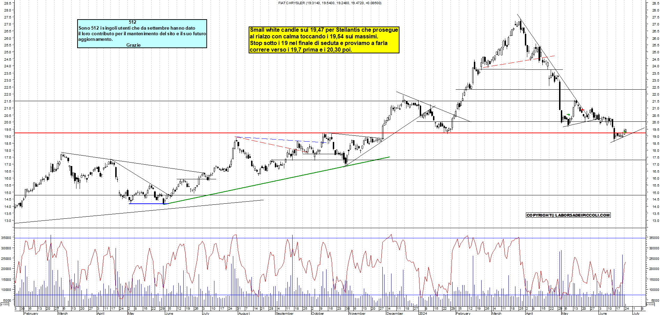Click the 'September' month label

click(285, 313)
